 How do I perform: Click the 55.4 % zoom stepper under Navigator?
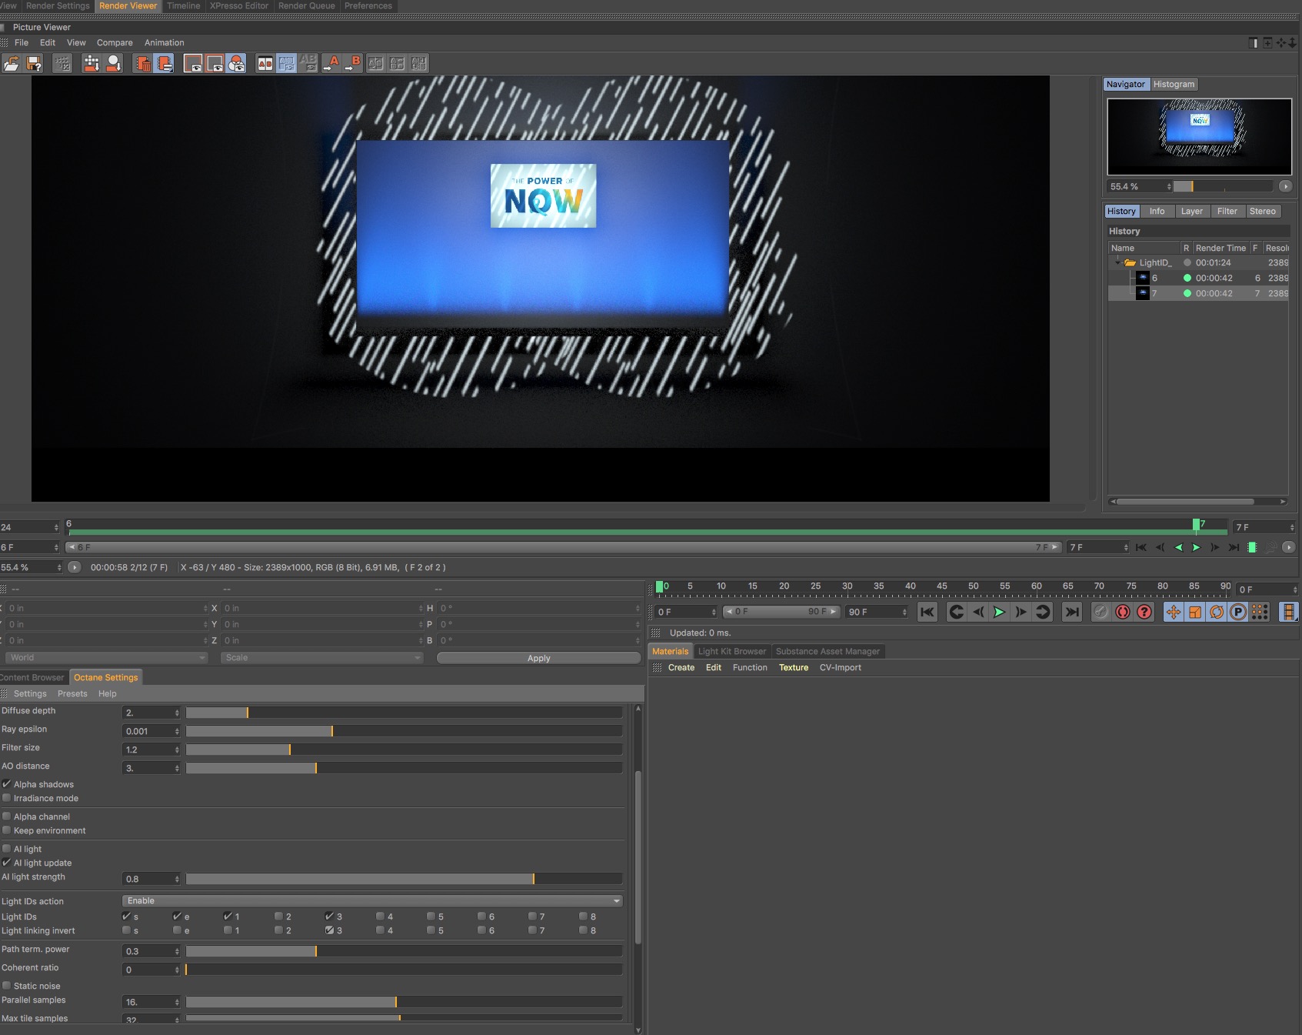click(x=1169, y=186)
